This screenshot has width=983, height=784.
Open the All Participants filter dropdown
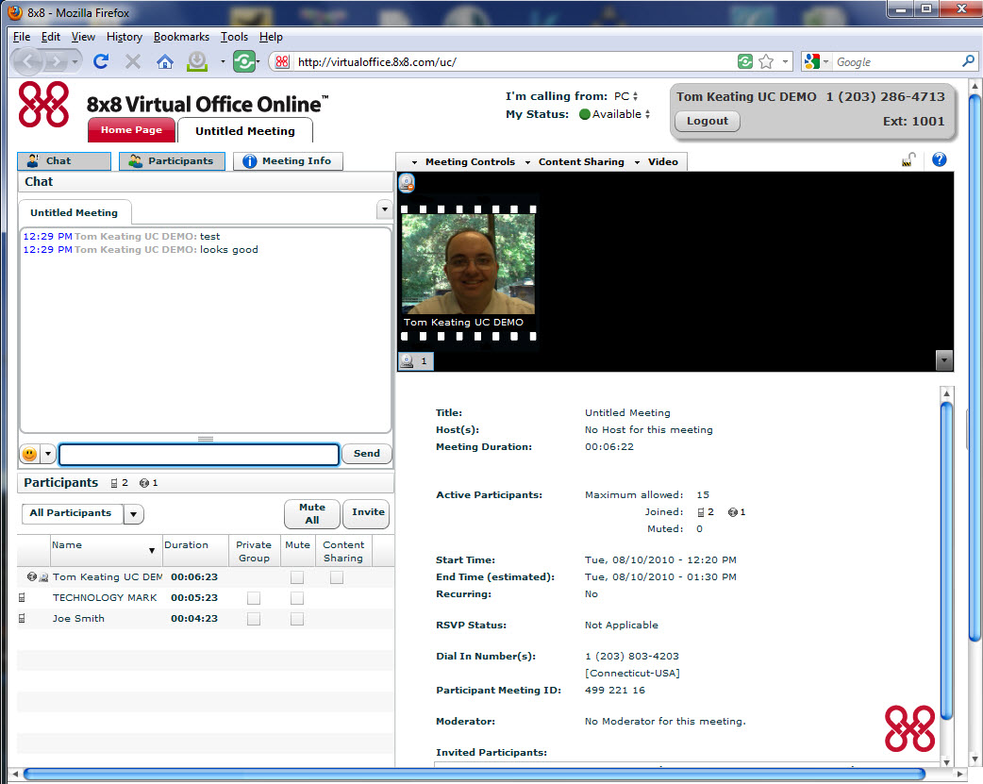[x=133, y=514]
